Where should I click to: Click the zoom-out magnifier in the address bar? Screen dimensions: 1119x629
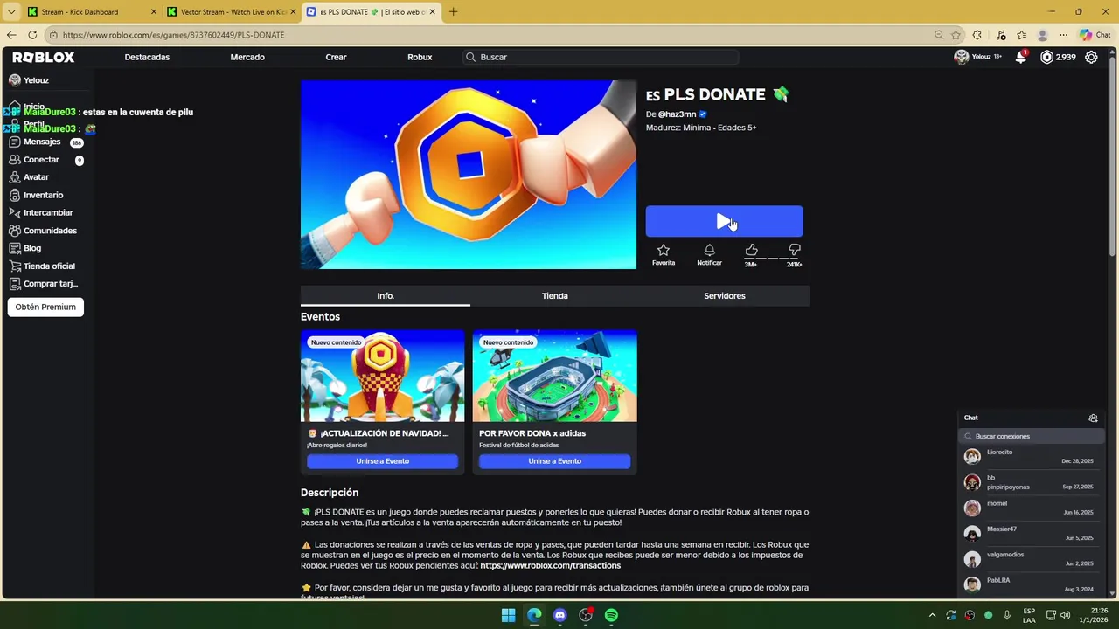click(939, 35)
